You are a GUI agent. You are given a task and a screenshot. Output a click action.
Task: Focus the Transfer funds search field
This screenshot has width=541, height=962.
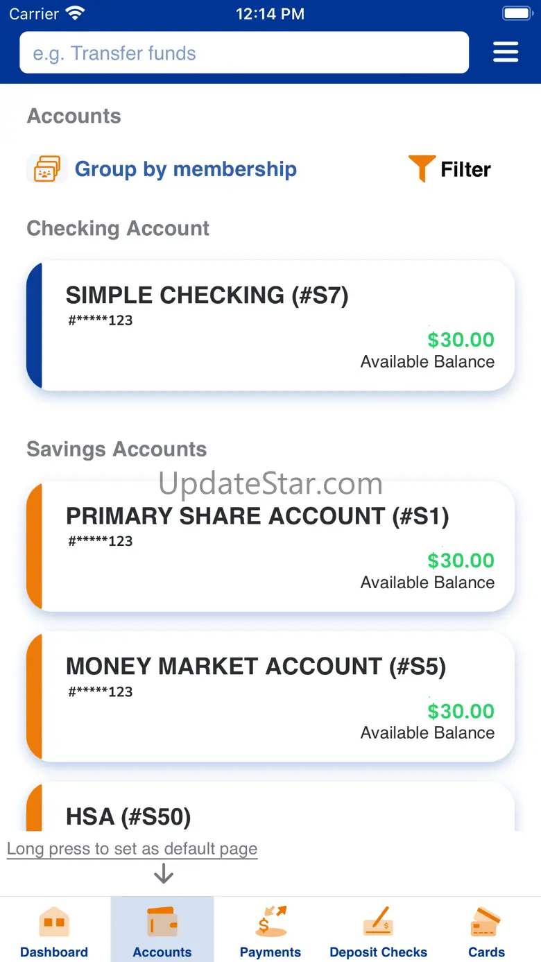coord(244,52)
